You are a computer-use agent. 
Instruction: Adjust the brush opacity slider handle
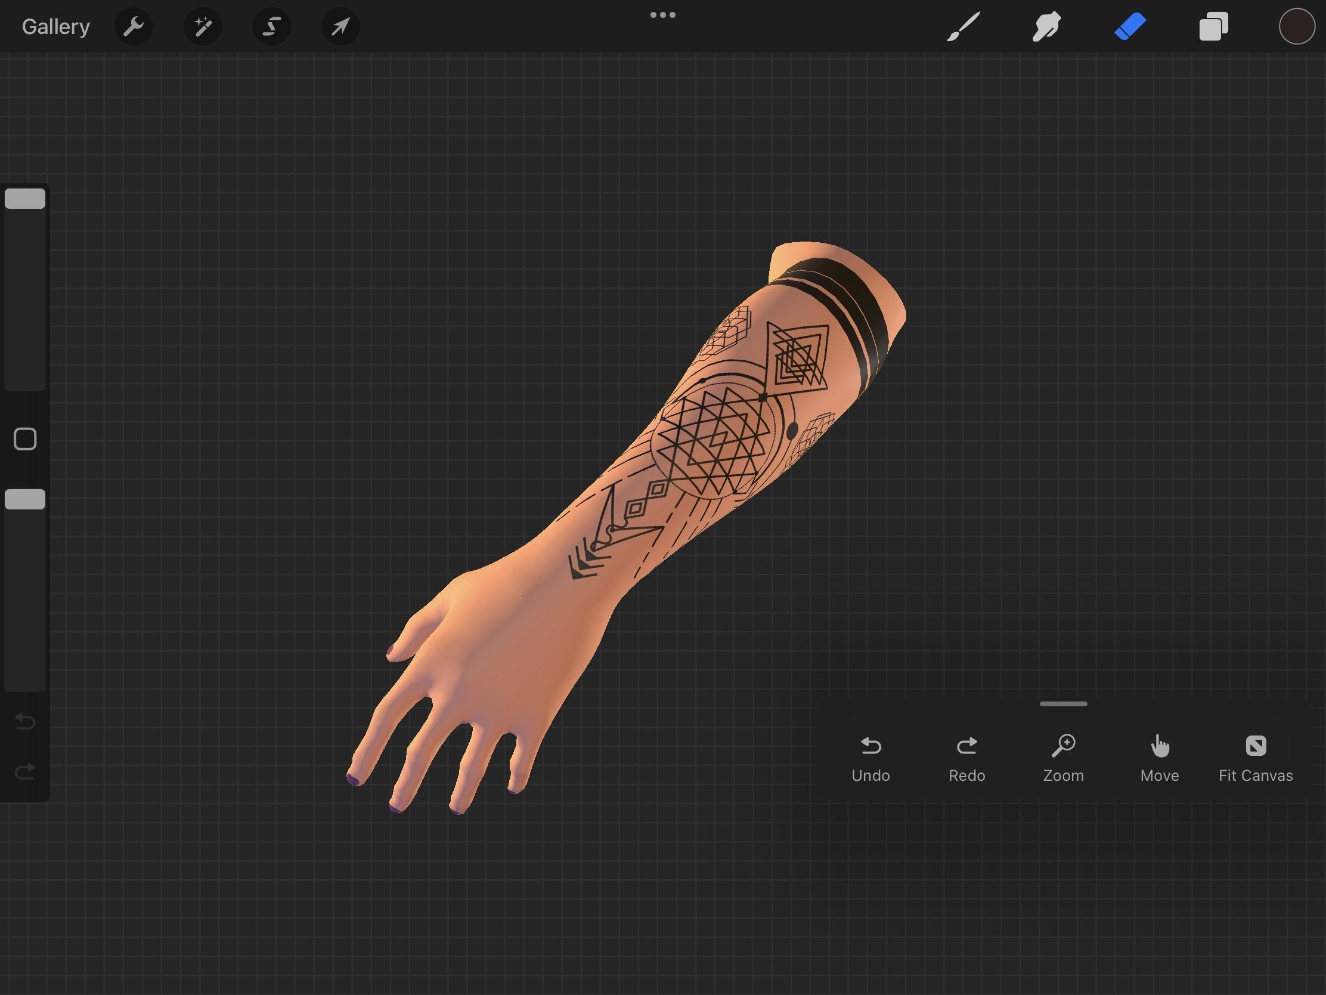25,499
